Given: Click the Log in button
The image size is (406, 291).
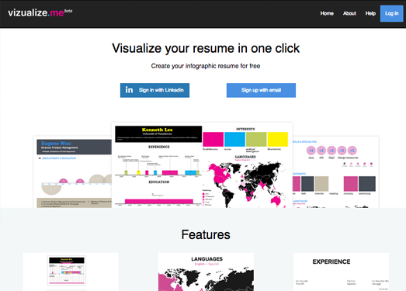Looking at the screenshot, I should coord(391,13).
